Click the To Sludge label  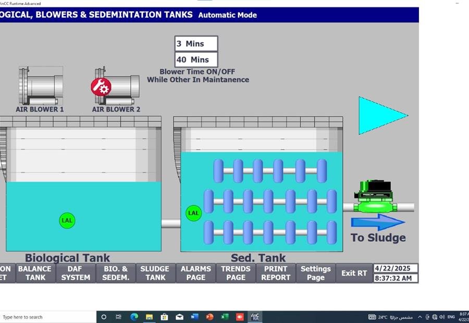[x=378, y=238]
